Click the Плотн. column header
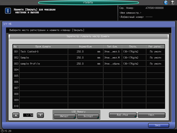 tap(134, 47)
